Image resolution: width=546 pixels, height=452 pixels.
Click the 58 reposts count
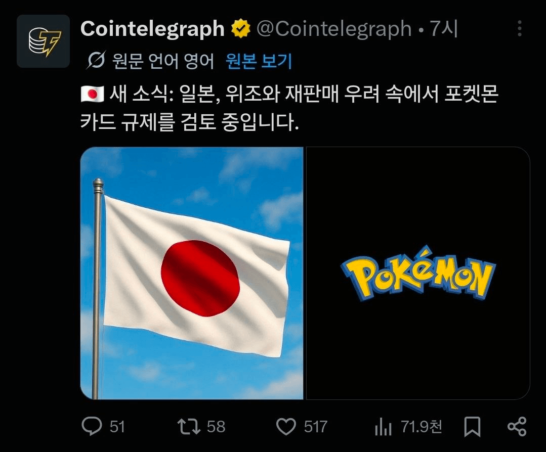[216, 427]
